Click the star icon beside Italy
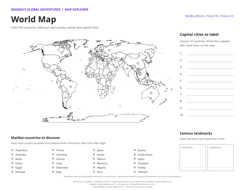This screenshot has height=190, width=245. 53,172
